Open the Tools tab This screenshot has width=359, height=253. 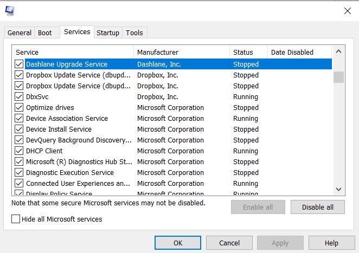134,33
